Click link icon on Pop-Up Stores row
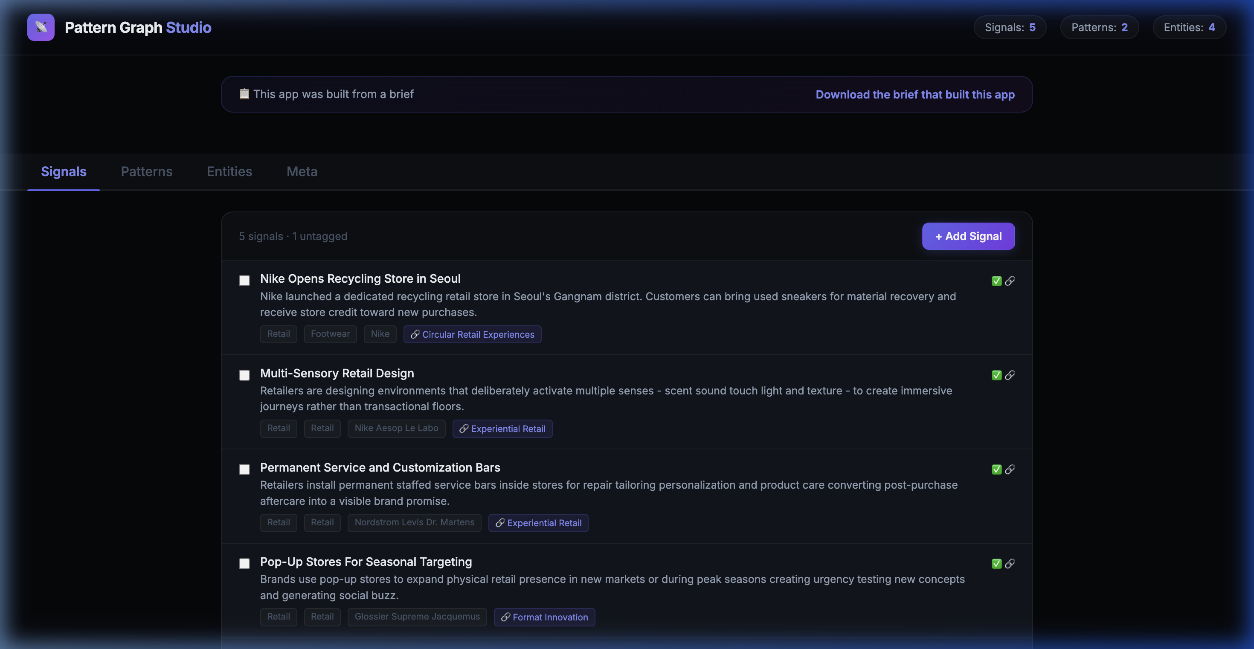1254x649 pixels. pyautogui.click(x=1010, y=563)
